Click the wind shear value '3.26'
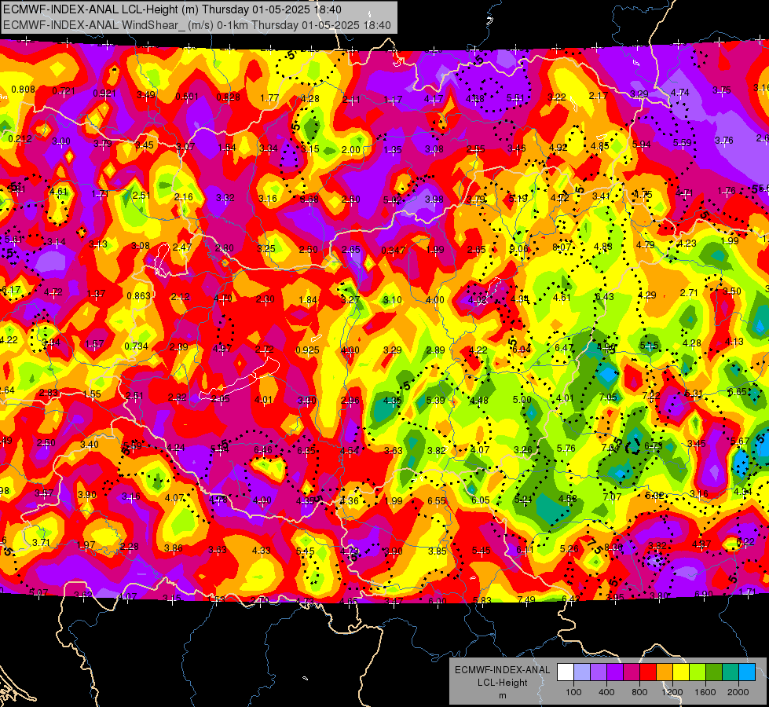Image resolution: width=769 pixels, height=707 pixels. (x=523, y=449)
